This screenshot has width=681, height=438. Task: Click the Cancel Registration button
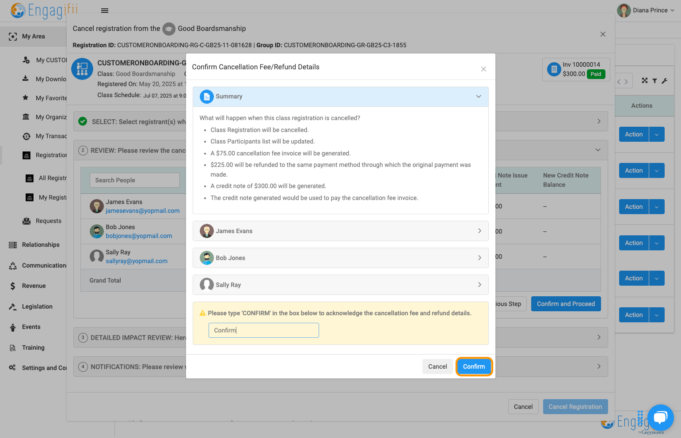[x=575, y=407]
